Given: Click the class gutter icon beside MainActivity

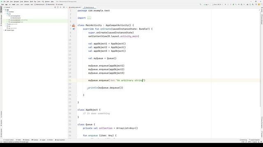Looking at the screenshot, I should pos(74,25).
